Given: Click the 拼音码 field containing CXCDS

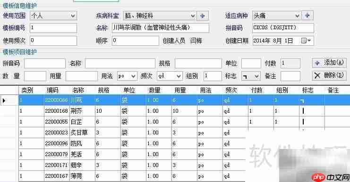Looking at the screenshot, I should tap(283, 28).
